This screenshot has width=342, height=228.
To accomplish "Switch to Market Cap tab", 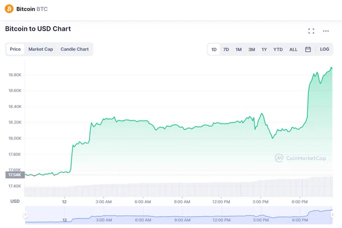I will coord(41,49).
